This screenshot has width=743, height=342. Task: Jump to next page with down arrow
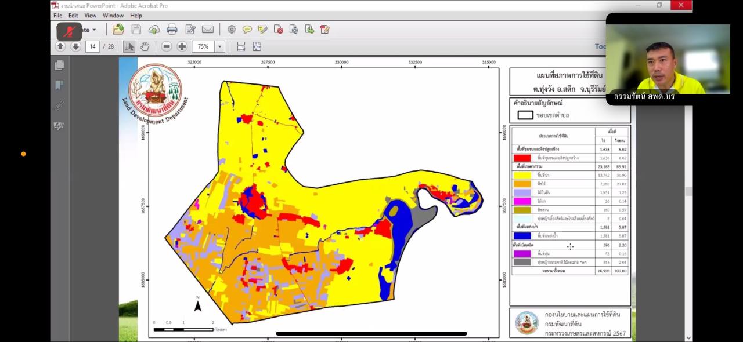[75, 46]
